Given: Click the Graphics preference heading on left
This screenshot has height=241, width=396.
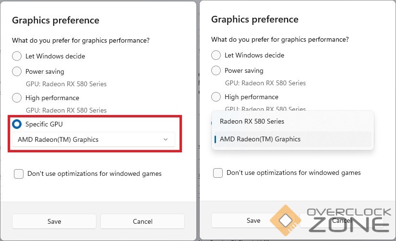Looking at the screenshot, I should tap(56, 20).
